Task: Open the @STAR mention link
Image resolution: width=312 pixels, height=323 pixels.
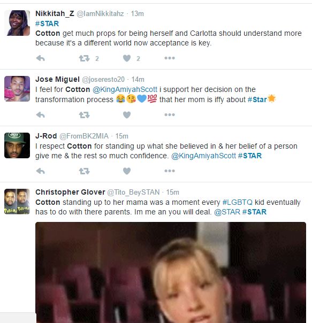Action: pos(227,212)
